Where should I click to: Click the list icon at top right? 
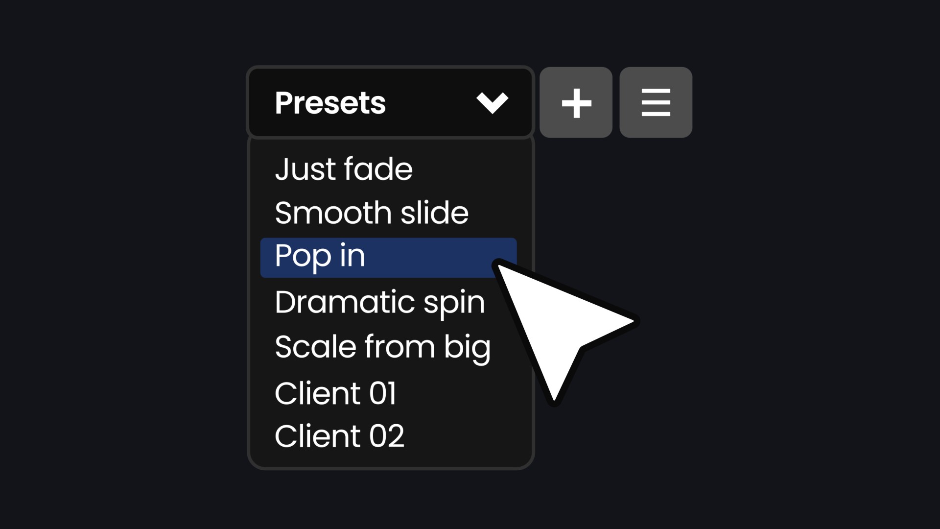(656, 101)
